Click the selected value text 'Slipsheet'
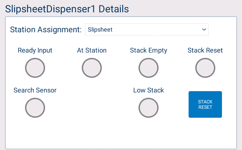This screenshot has height=150, width=242. coord(100,30)
